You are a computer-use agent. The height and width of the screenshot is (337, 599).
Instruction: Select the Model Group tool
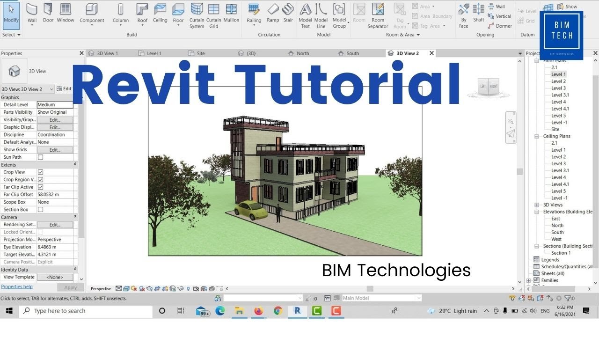coord(339,15)
